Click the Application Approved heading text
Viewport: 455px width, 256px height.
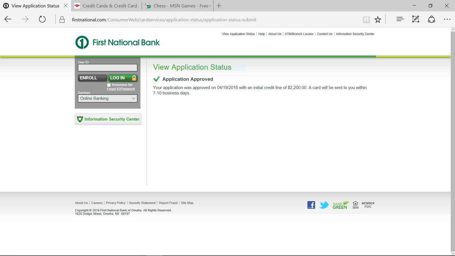click(x=188, y=79)
